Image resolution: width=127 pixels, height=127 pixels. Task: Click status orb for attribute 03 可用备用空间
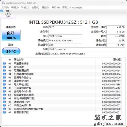pos(4,70)
